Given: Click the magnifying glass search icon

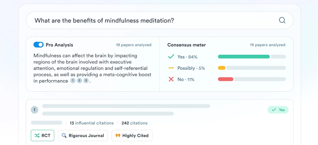Looking at the screenshot, I should pyautogui.click(x=282, y=20).
